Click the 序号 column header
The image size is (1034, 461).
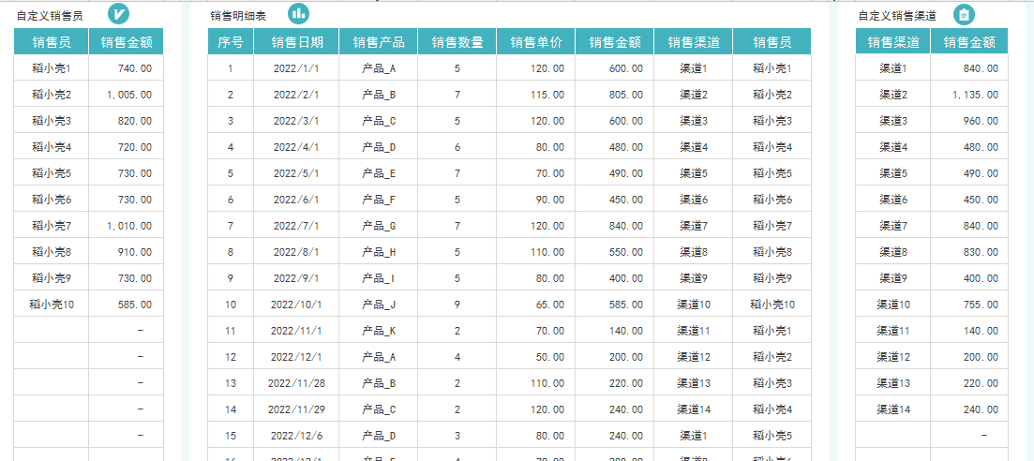click(x=231, y=41)
